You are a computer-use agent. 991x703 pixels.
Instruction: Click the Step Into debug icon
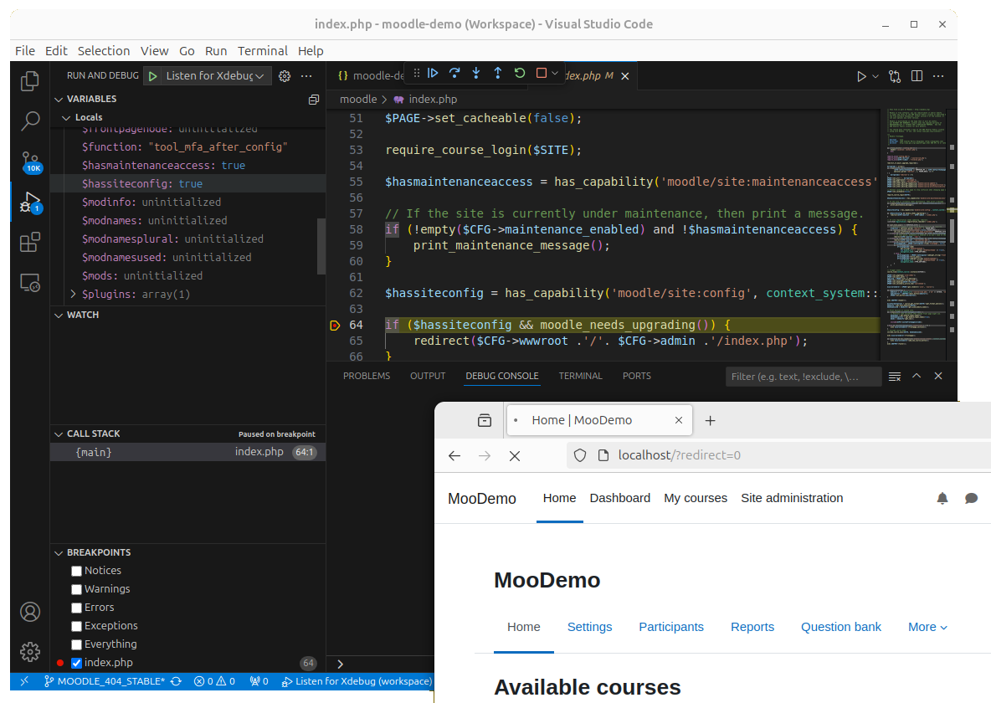(x=476, y=74)
